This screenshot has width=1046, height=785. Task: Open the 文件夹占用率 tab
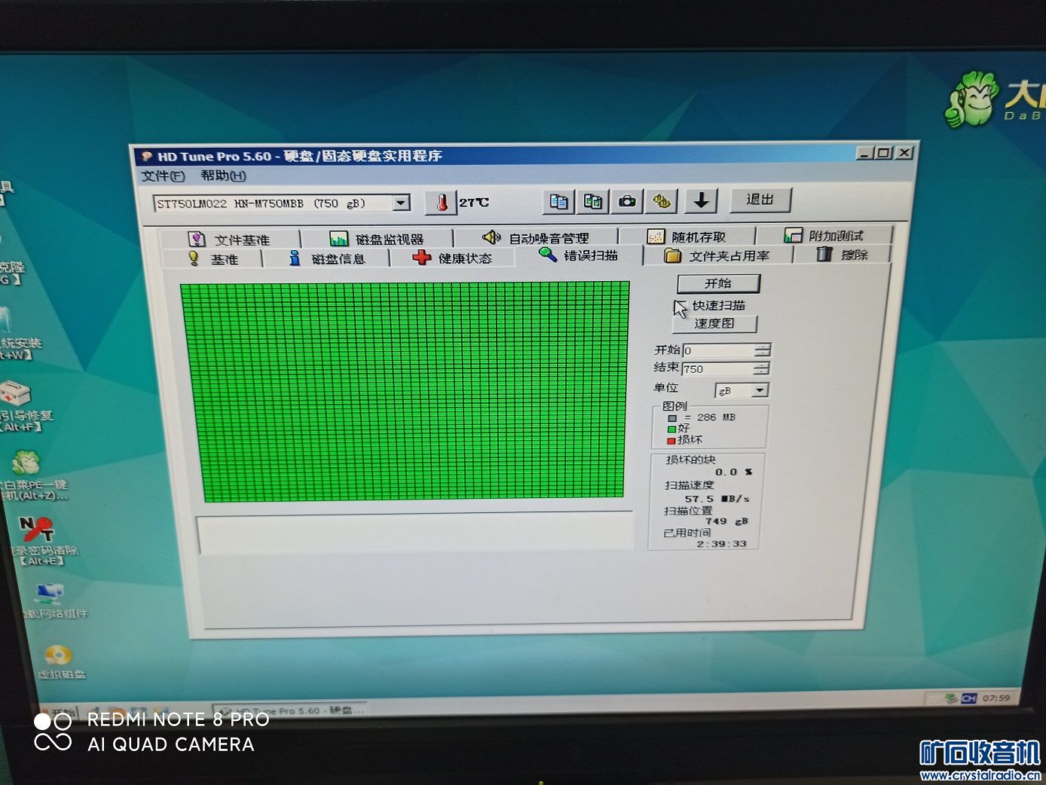coord(717,256)
